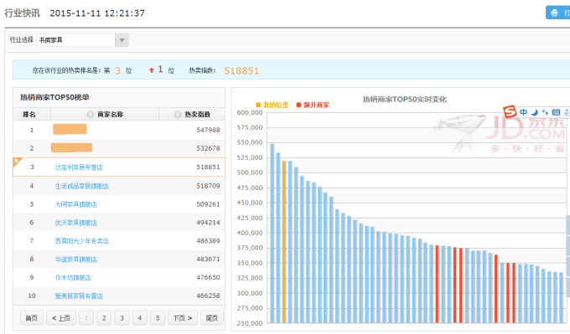Click the 热销商家TOP50榜单 panel title
Screen dimensions: 570x334
coord(54,97)
